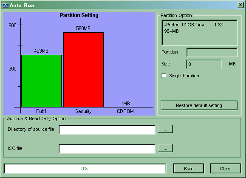246x178 pixels.
Task: Click the Burn button
Action: 189,169
